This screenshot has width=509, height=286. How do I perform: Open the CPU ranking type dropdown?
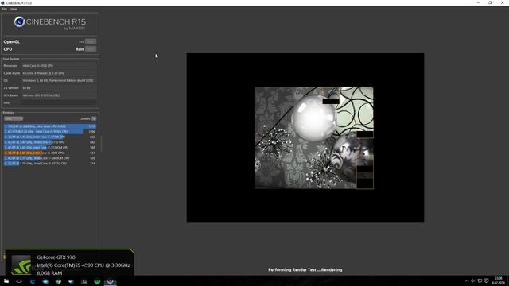point(14,118)
